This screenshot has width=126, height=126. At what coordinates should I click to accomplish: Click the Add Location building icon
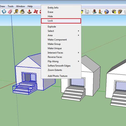pyautogui.click(x=94, y=12)
